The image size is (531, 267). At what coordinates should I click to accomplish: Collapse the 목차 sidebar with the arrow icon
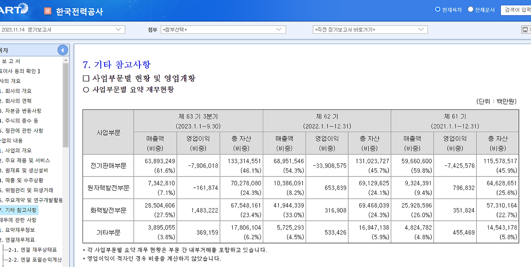[x=63, y=49]
